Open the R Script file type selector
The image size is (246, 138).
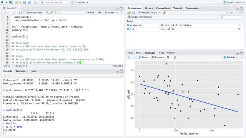(x=118, y=66)
